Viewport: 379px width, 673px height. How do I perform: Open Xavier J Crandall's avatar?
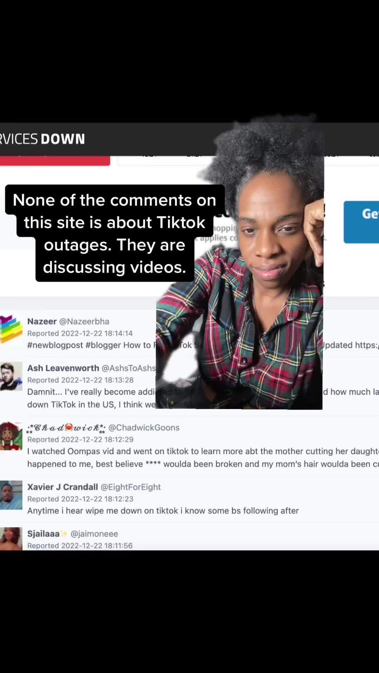(x=11, y=495)
